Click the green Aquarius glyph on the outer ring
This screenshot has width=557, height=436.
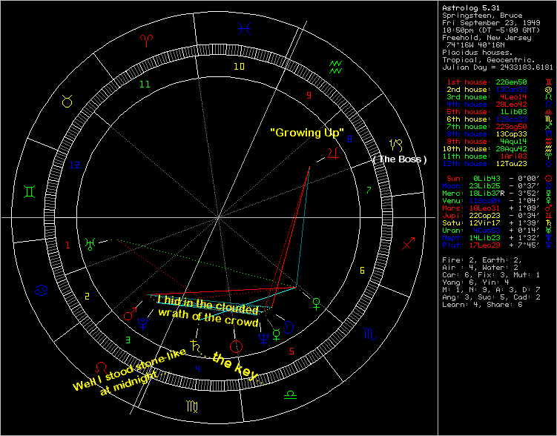(x=335, y=67)
